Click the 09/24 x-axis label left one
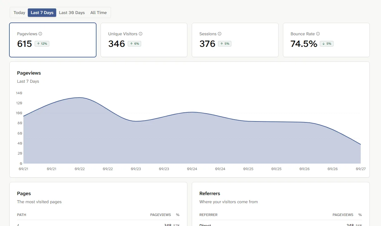This screenshot has height=226, width=381. pyautogui.click(x=192, y=169)
